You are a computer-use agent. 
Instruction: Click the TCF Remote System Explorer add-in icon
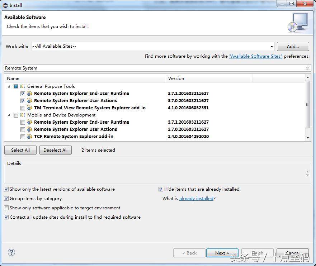coord(29,137)
